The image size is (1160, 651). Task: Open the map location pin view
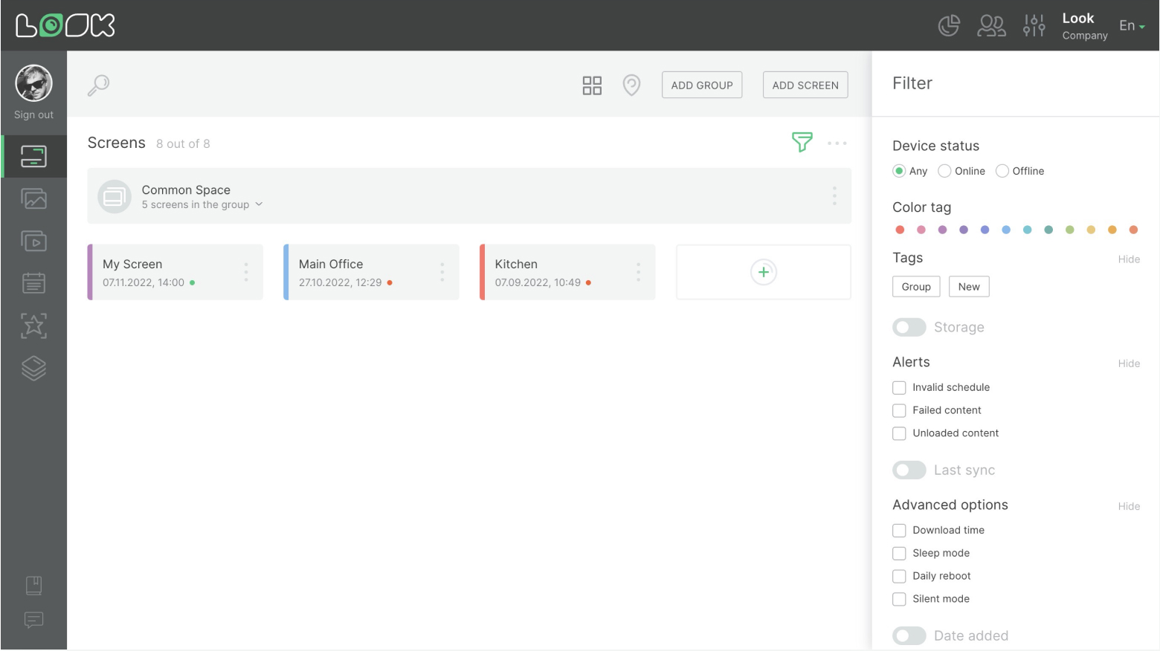pos(631,85)
